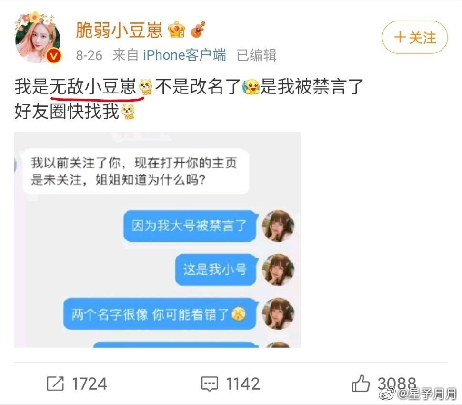The width and height of the screenshot is (462, 405).
Task: Click the repost icon beside 1724
Action: (55, 384)
